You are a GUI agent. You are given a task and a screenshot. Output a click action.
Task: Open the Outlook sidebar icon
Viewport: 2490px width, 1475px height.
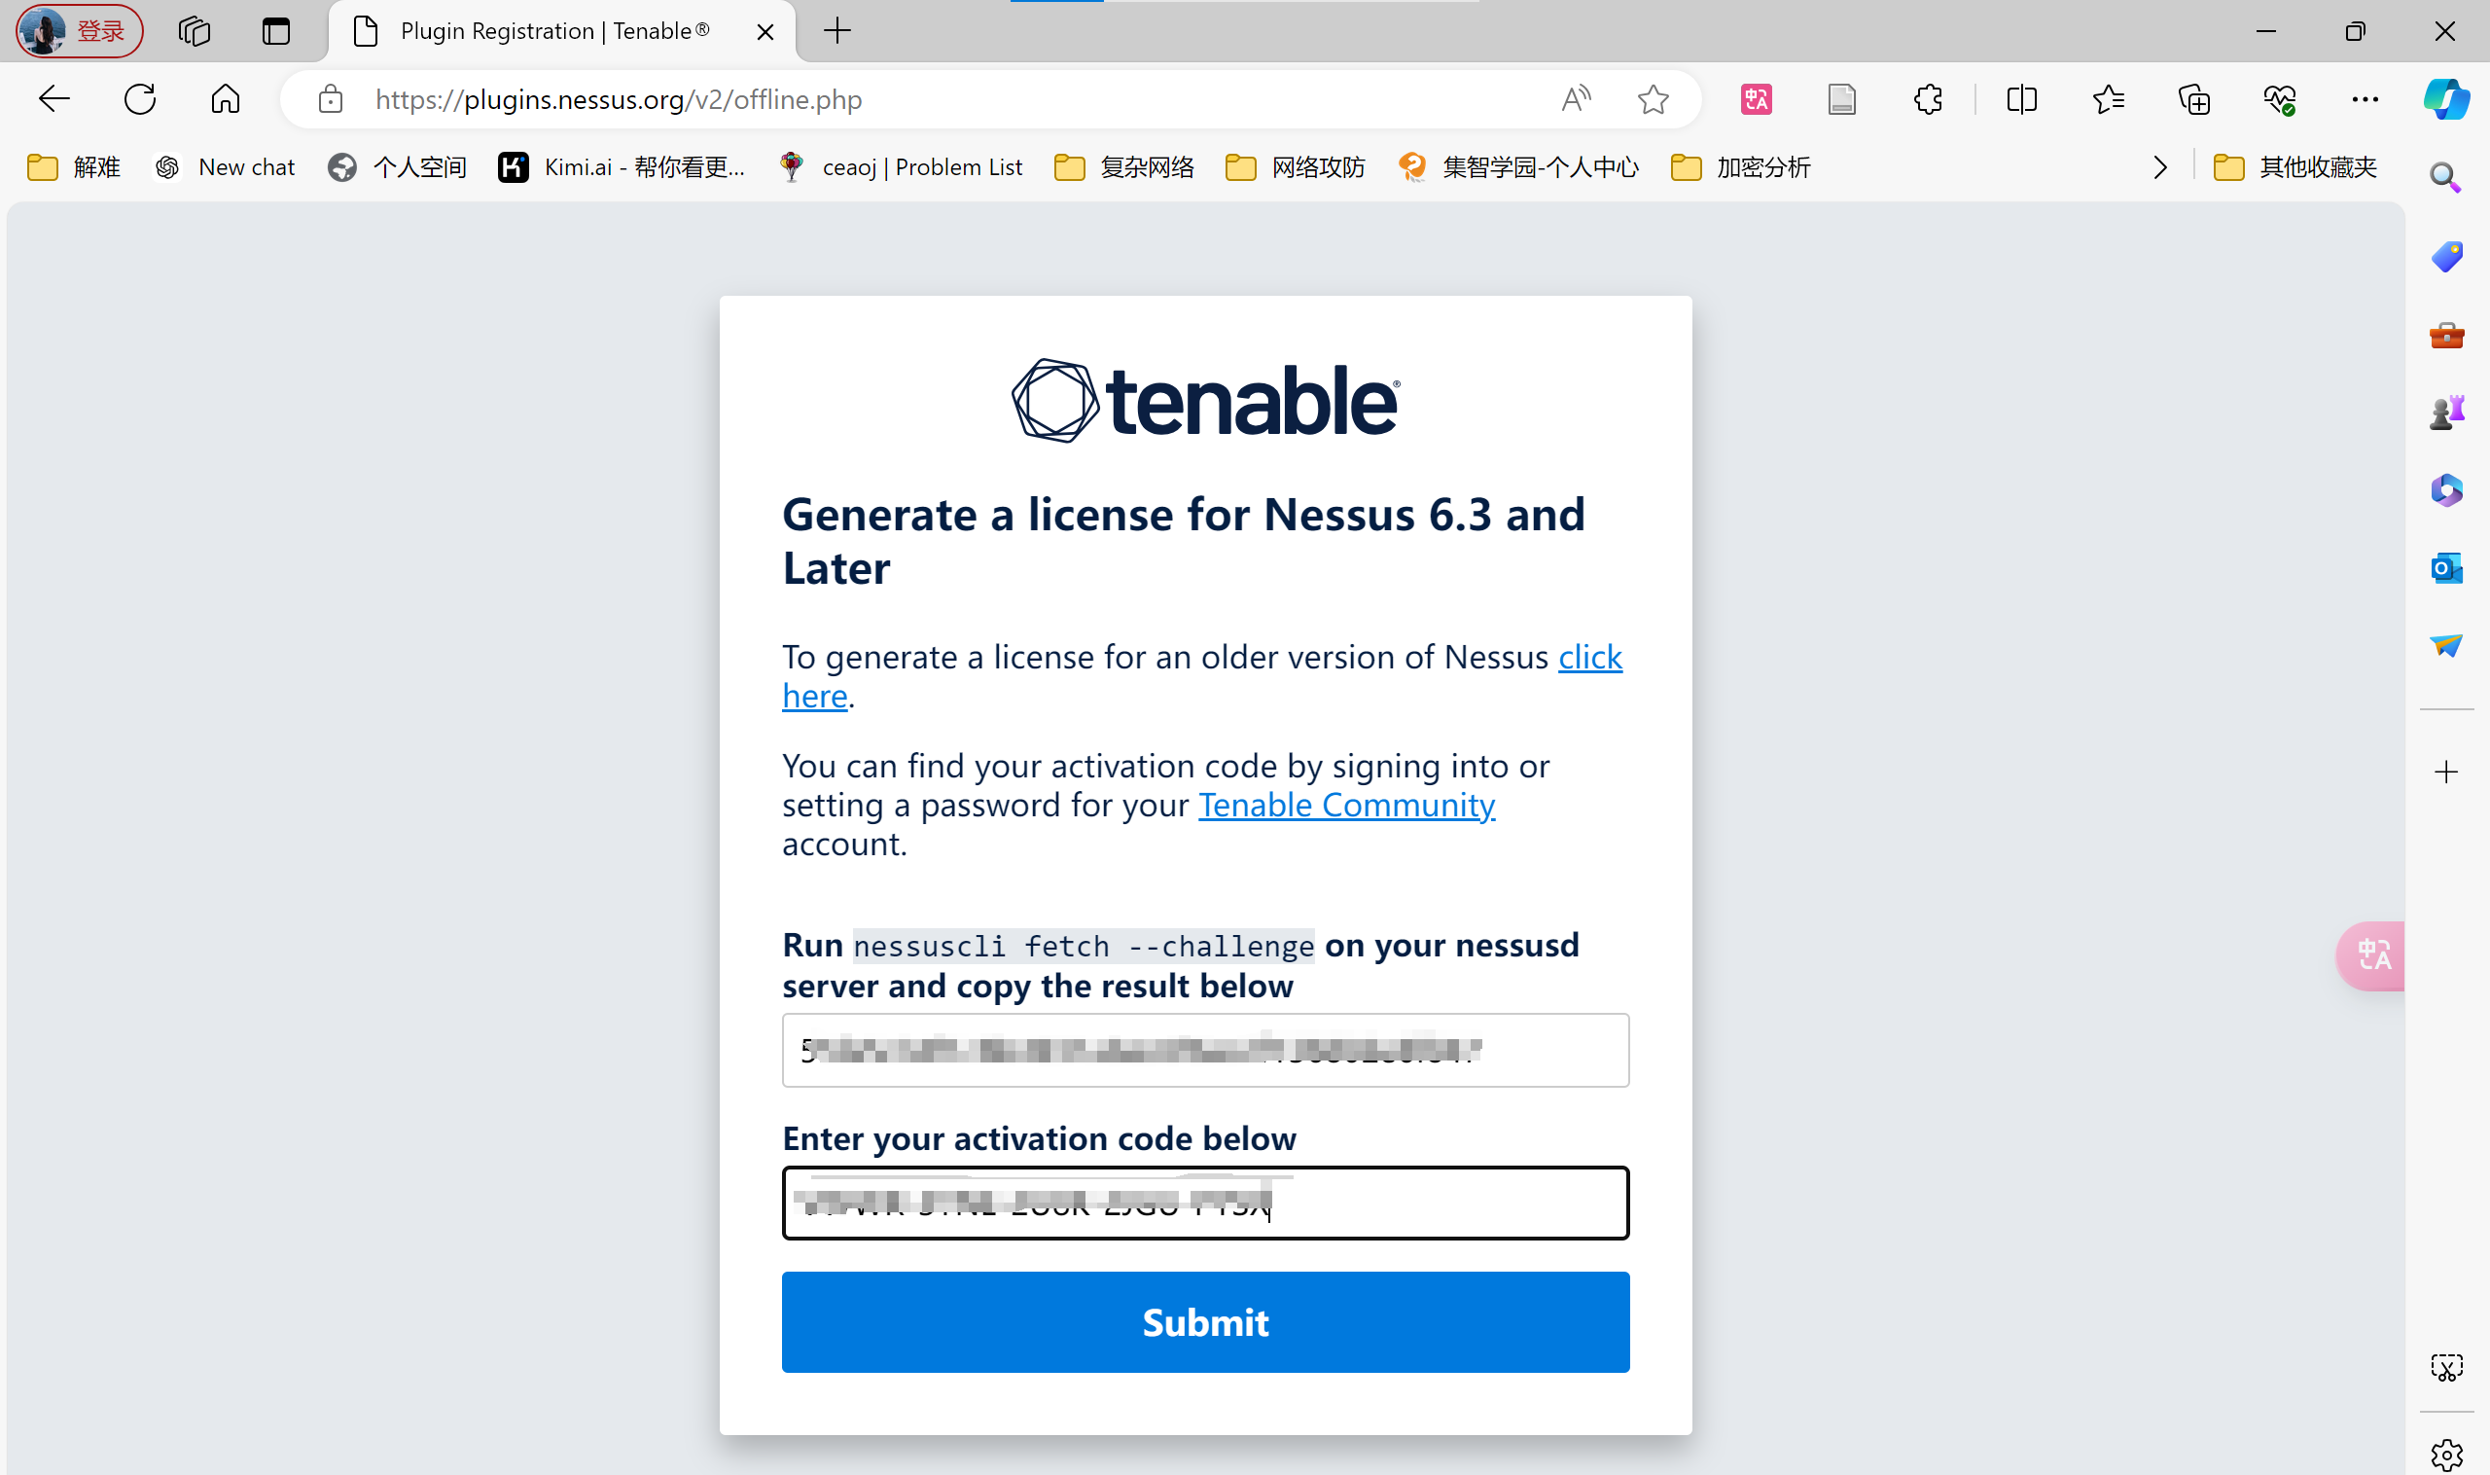point(2446,568)
